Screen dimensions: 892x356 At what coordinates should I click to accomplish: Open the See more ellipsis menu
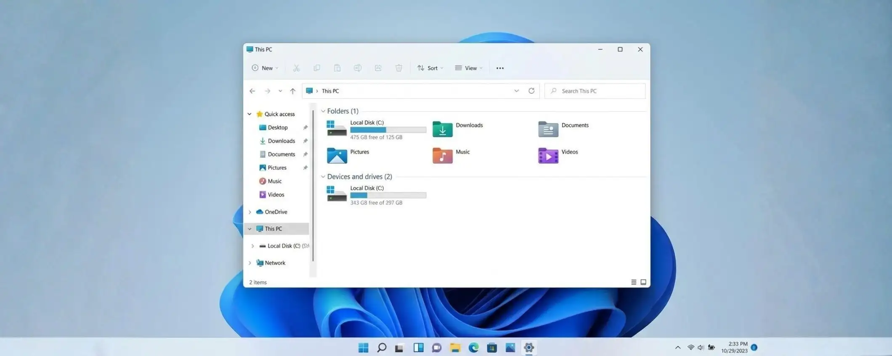click(500, 68)
